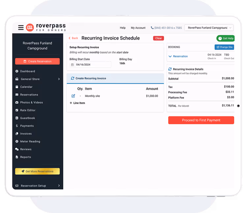
Task: Click the edit icon for Monthly site
Action: tap(73, 96)
